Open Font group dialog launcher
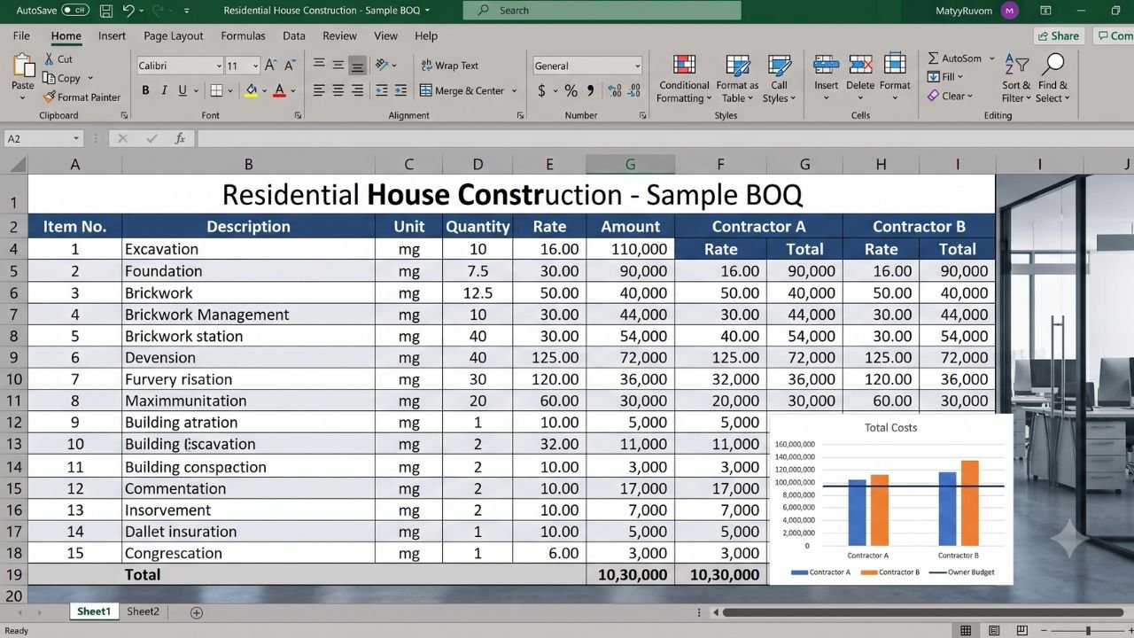 click(298, 116)
